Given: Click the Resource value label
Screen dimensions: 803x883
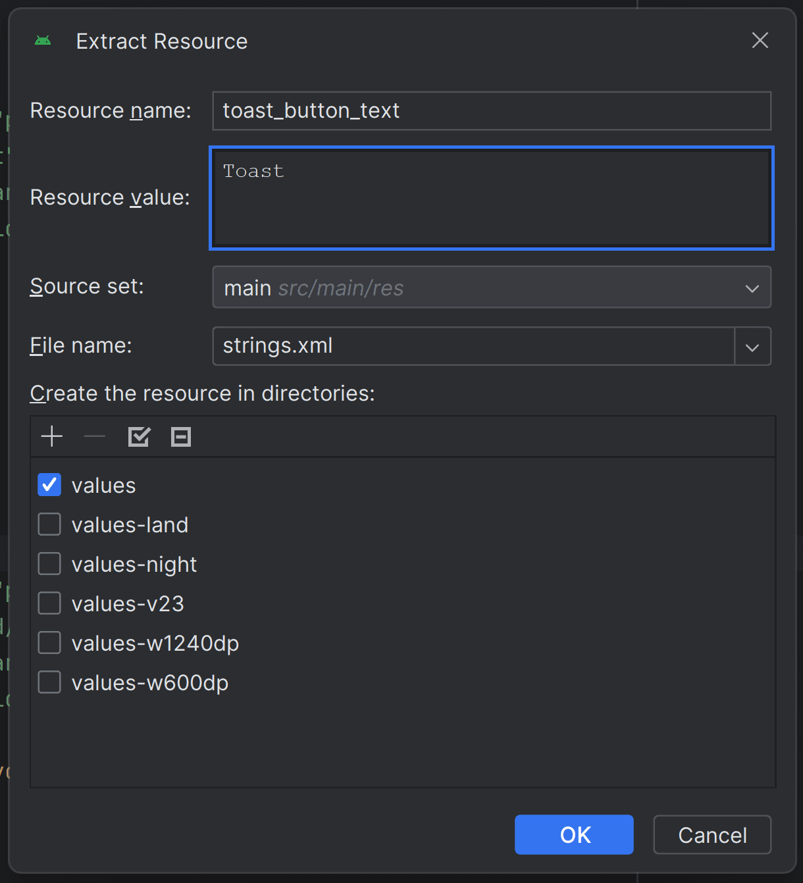Looking at the screenshot, I should 110,197.
